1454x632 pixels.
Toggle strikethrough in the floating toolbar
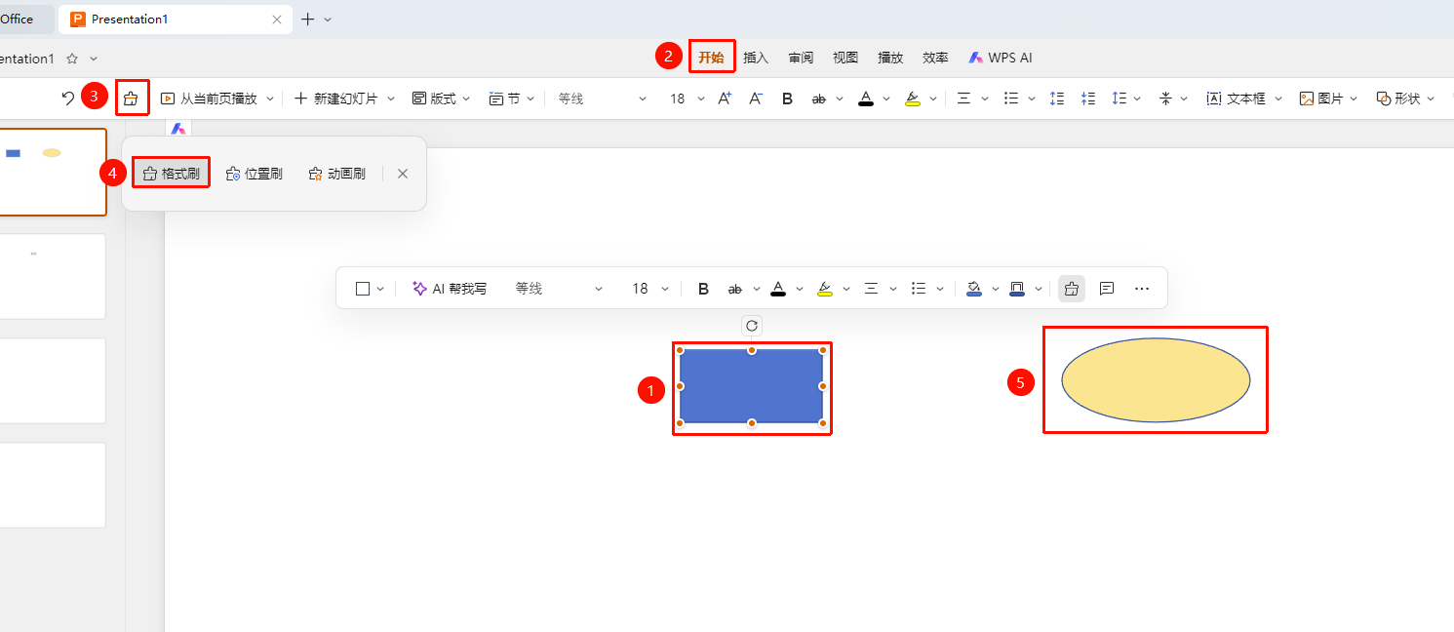click(735, 289)
